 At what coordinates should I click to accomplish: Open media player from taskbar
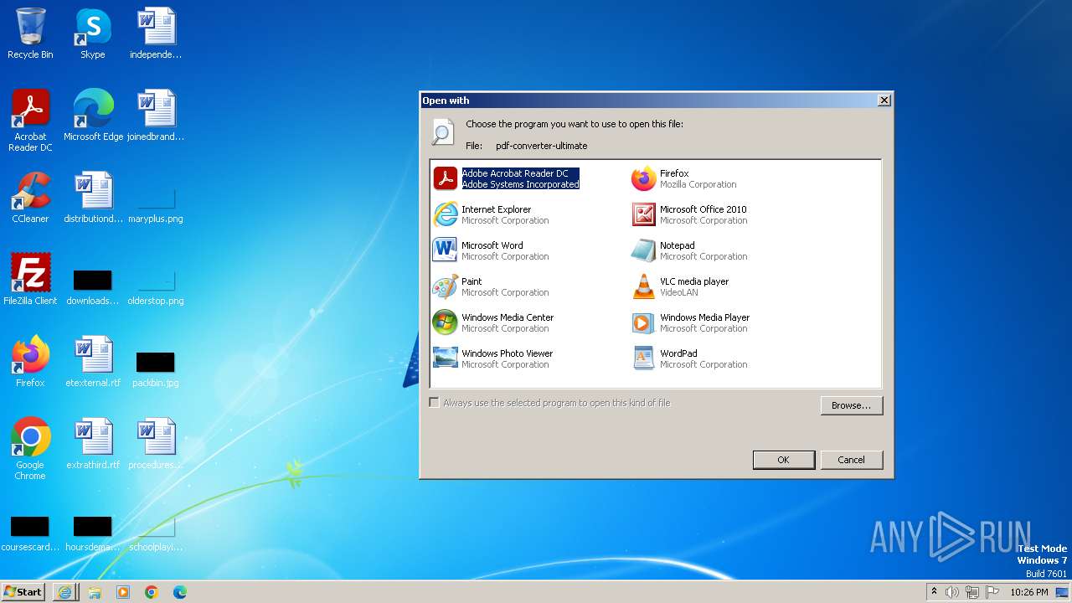pyautogui.click(x=123, y=592)
